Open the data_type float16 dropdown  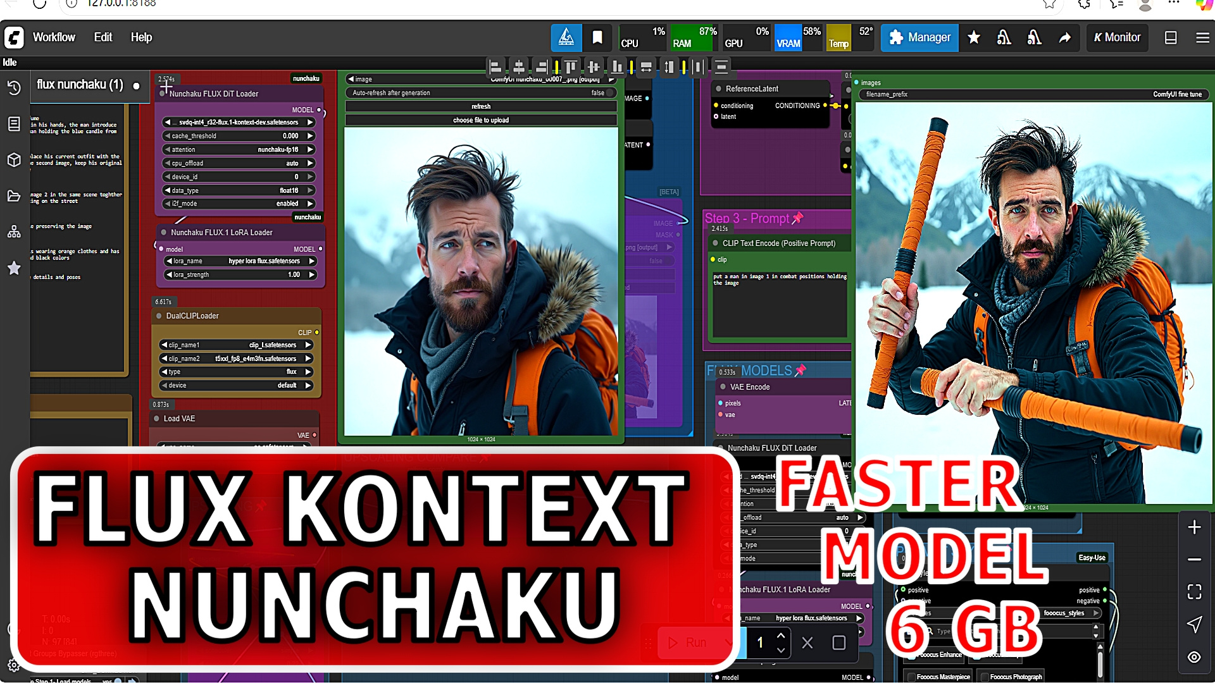(239, 190)
